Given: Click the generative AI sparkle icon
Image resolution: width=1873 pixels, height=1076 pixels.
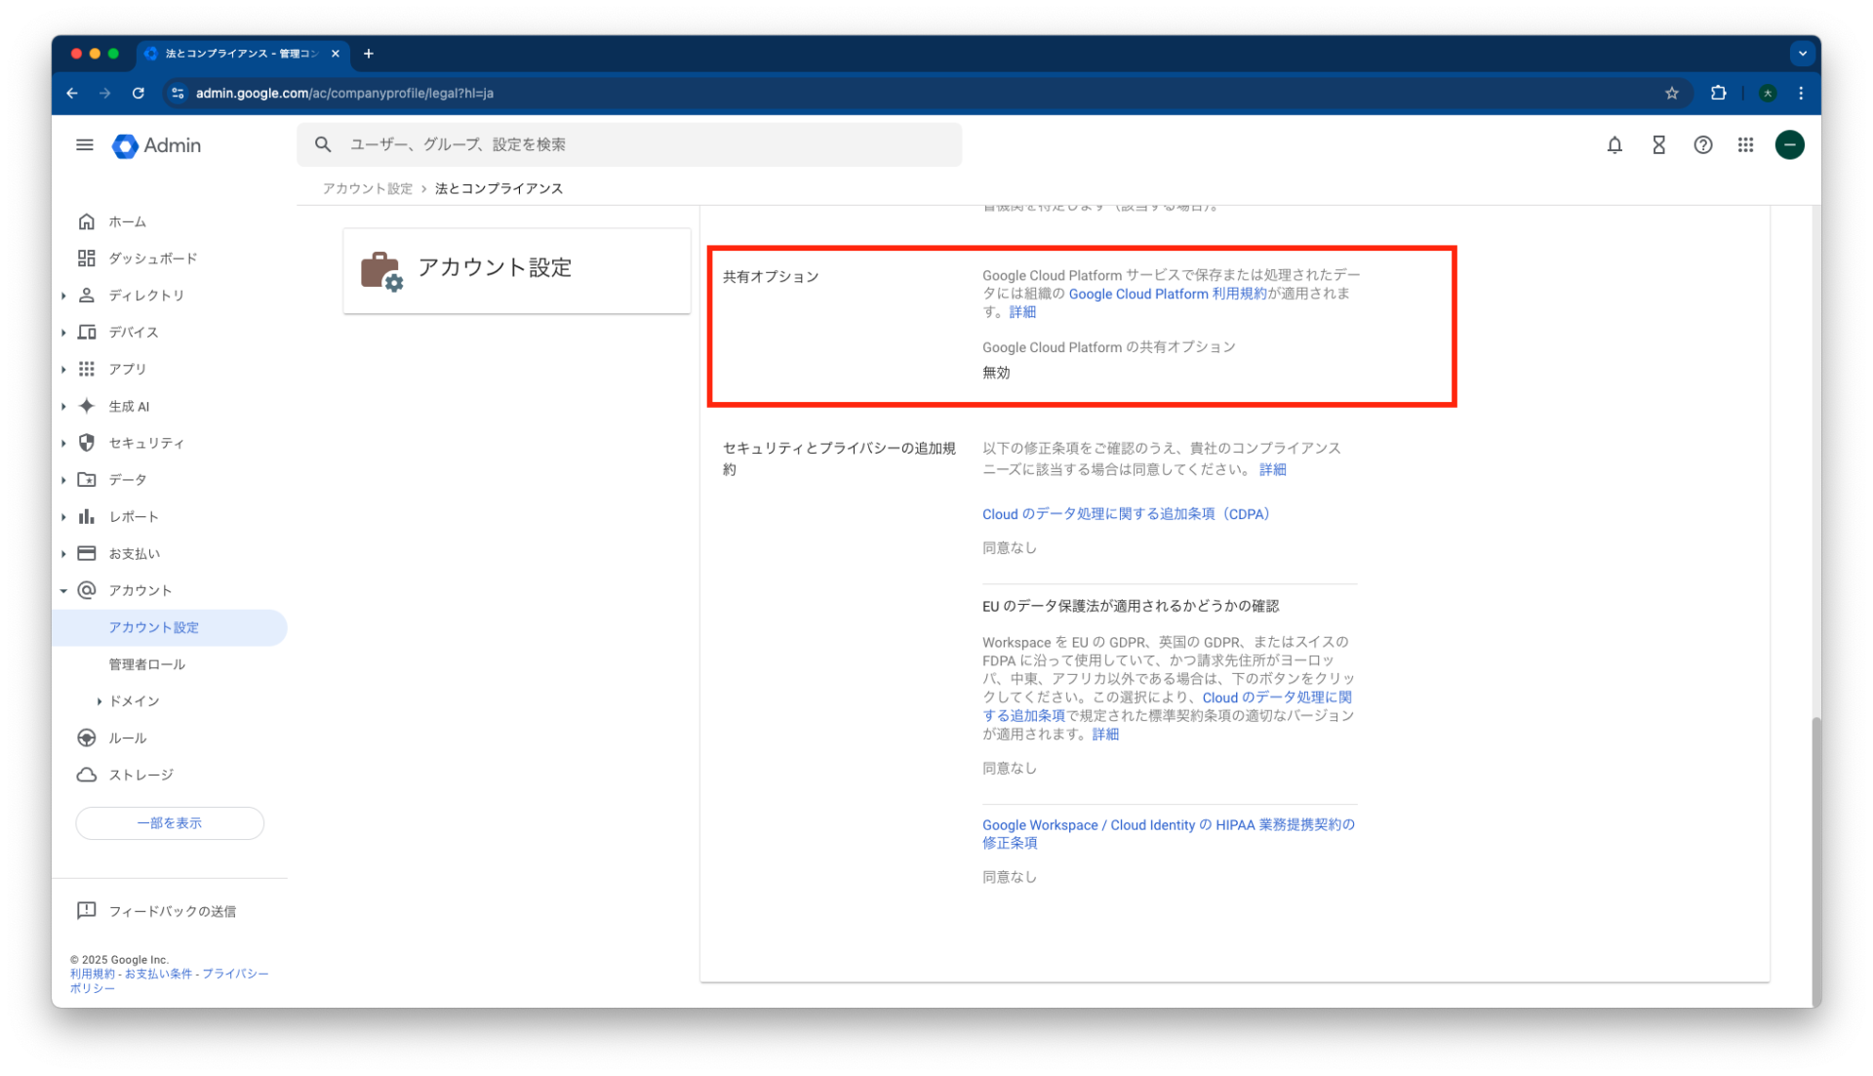Looking at the screenshot, I should point(87,406).
